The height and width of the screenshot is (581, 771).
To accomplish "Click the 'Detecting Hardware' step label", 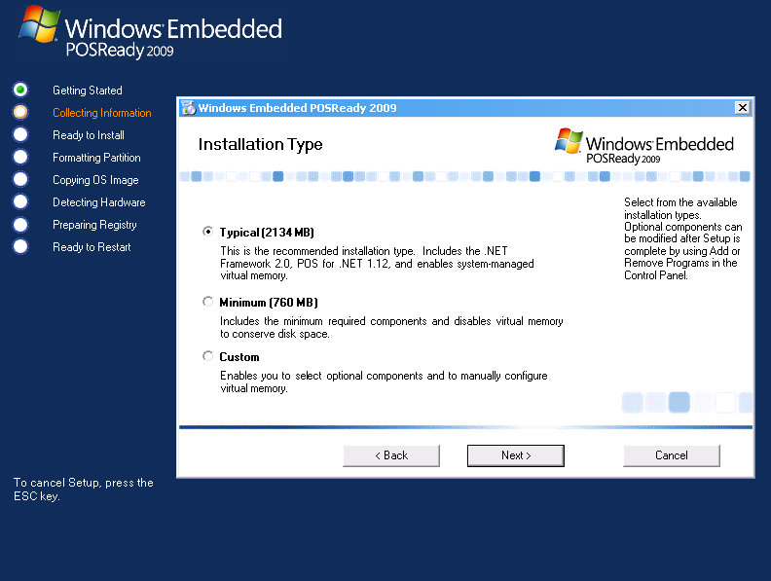I will (x=99, y=202).
